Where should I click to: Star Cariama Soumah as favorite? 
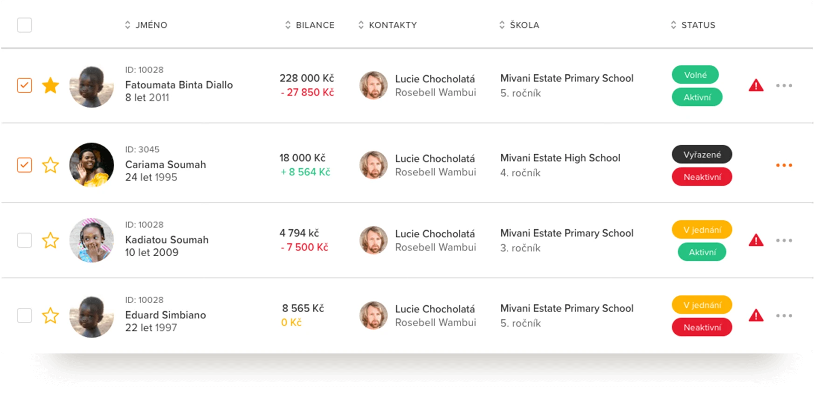50,165
